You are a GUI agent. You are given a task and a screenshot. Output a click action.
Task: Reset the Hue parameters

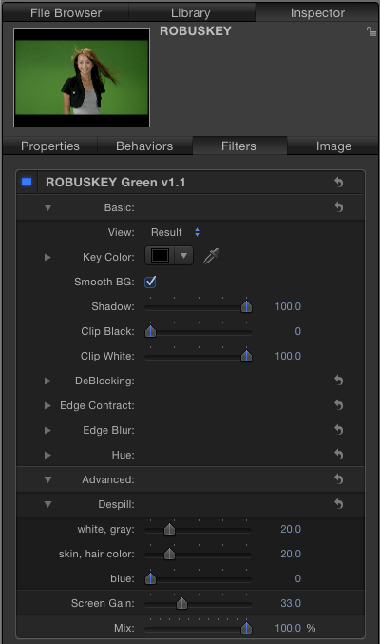pyautogui.click(x=338, y=455)
